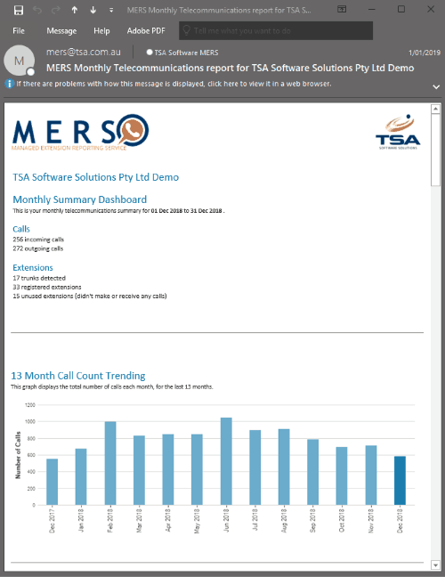This screenshot has height=577, width=445.
Task: Click the 13 Month Call Count Trending heading
Action: click(x=78, y=376)
